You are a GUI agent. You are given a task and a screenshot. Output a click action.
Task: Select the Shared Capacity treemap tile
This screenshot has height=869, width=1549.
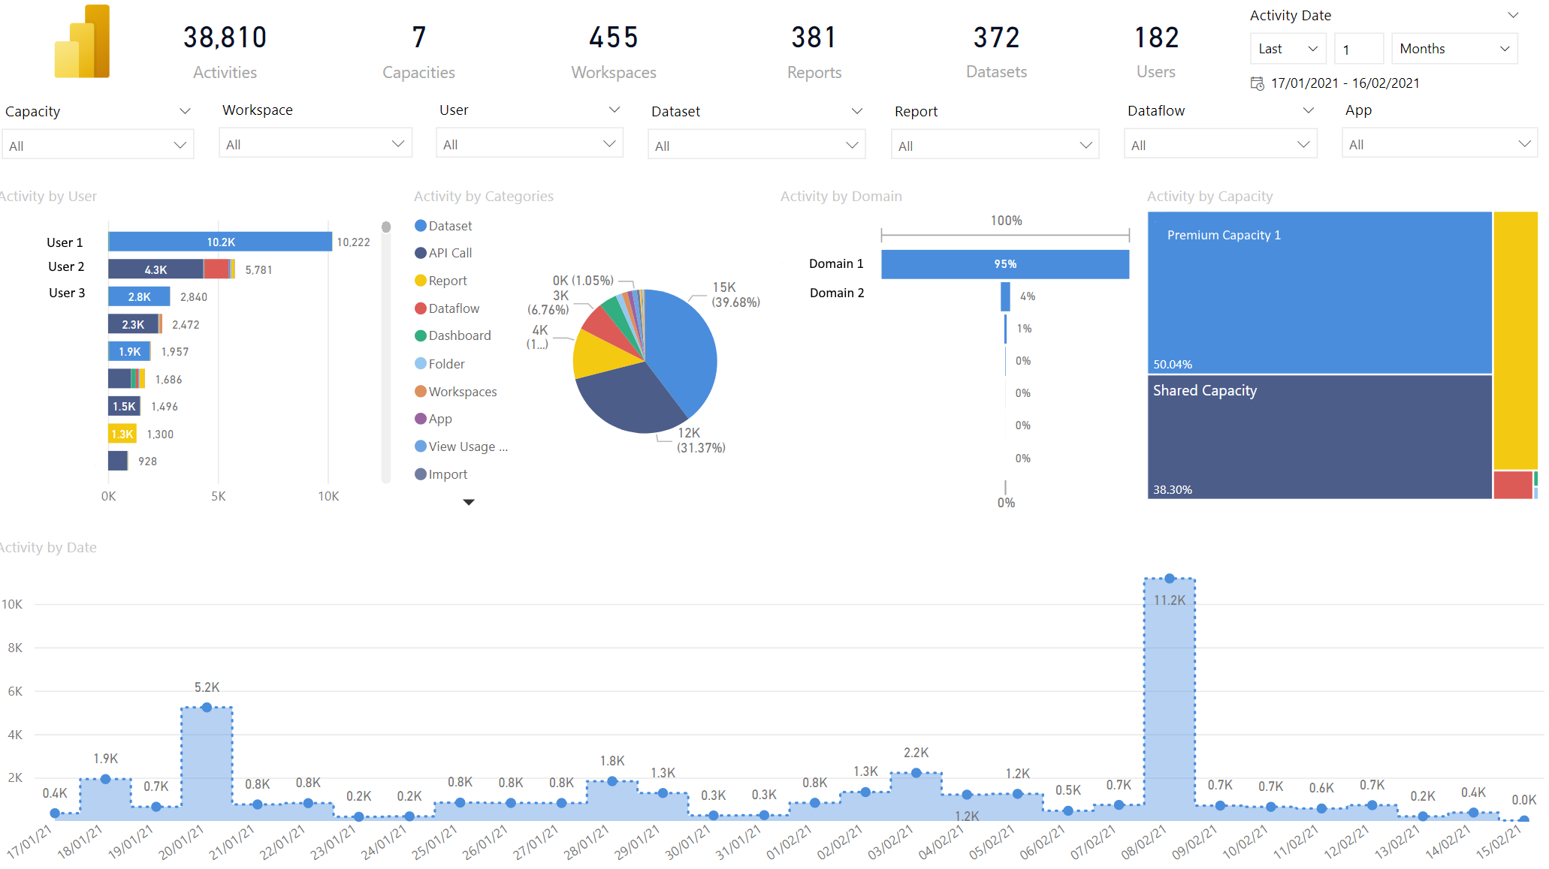[x=1319, y=437]
